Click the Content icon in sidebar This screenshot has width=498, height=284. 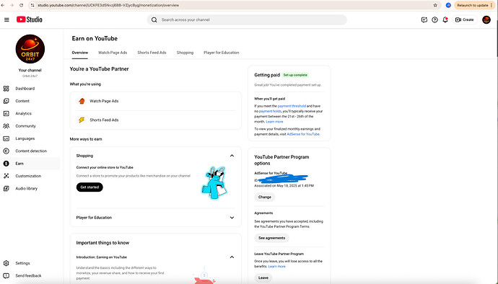pyautogui.click(x=6, y=101)
